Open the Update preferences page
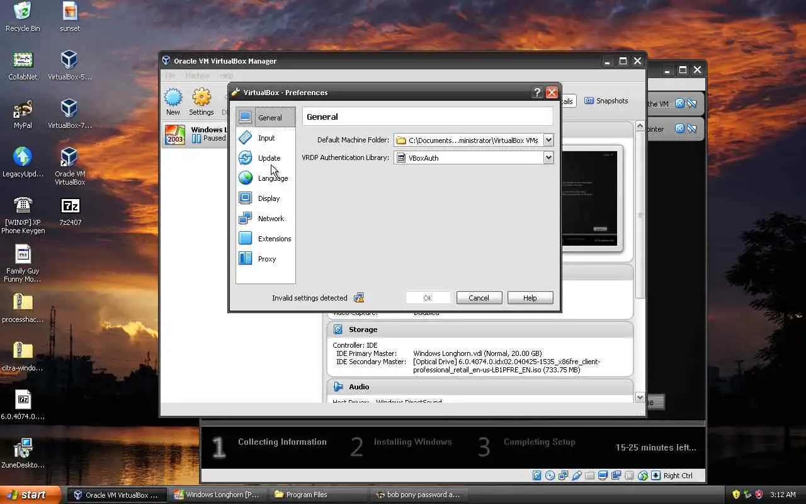 [x=266, y=157]
